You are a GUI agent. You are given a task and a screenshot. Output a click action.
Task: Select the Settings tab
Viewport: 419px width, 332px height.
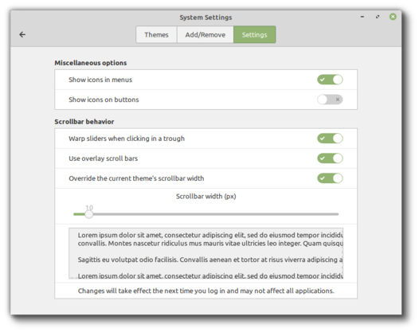click(254, 35)
